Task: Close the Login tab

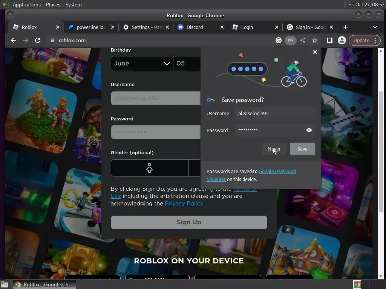Action: click(276, 27)
